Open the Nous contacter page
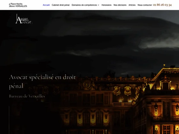 pyautogui.click(x=144, y=5)
